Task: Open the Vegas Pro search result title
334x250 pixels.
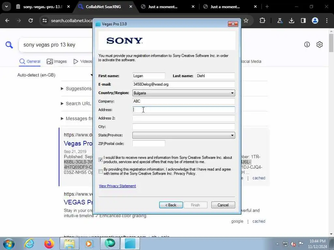Action: [78, 143]
